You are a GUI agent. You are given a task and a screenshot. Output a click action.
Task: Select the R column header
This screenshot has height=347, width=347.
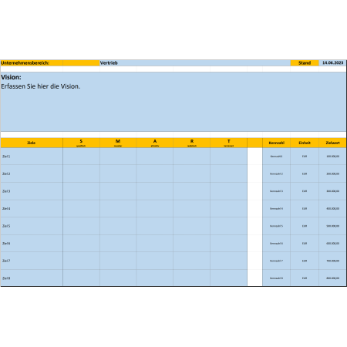tap(192, 143)
